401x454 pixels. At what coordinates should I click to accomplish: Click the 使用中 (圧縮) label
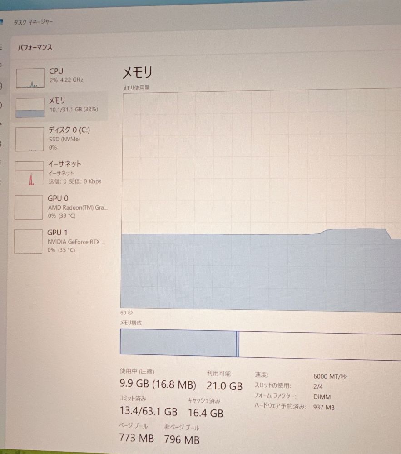click(x=137, y=371)
